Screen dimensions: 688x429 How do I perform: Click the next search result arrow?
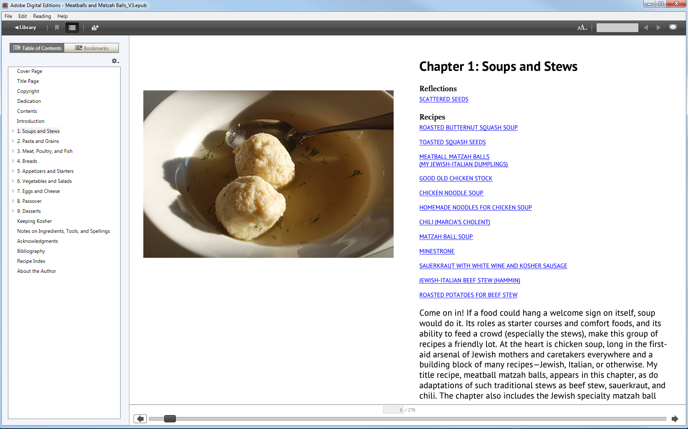(x=658, y=27)
